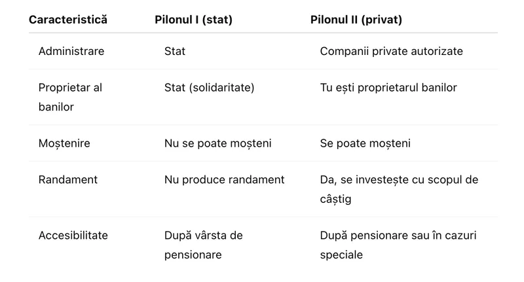The width and height of the screenshot is (524, 282).
Task: Select the 'Moștenire' row label
Action: click(64, 143)
